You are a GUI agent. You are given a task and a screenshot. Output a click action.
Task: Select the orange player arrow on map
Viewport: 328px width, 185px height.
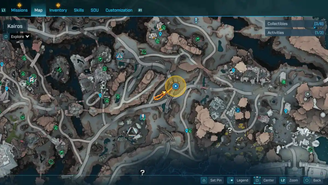[164, 92]
